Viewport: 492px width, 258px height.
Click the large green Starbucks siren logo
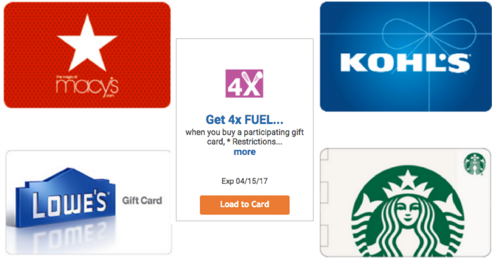click(408, 211)
